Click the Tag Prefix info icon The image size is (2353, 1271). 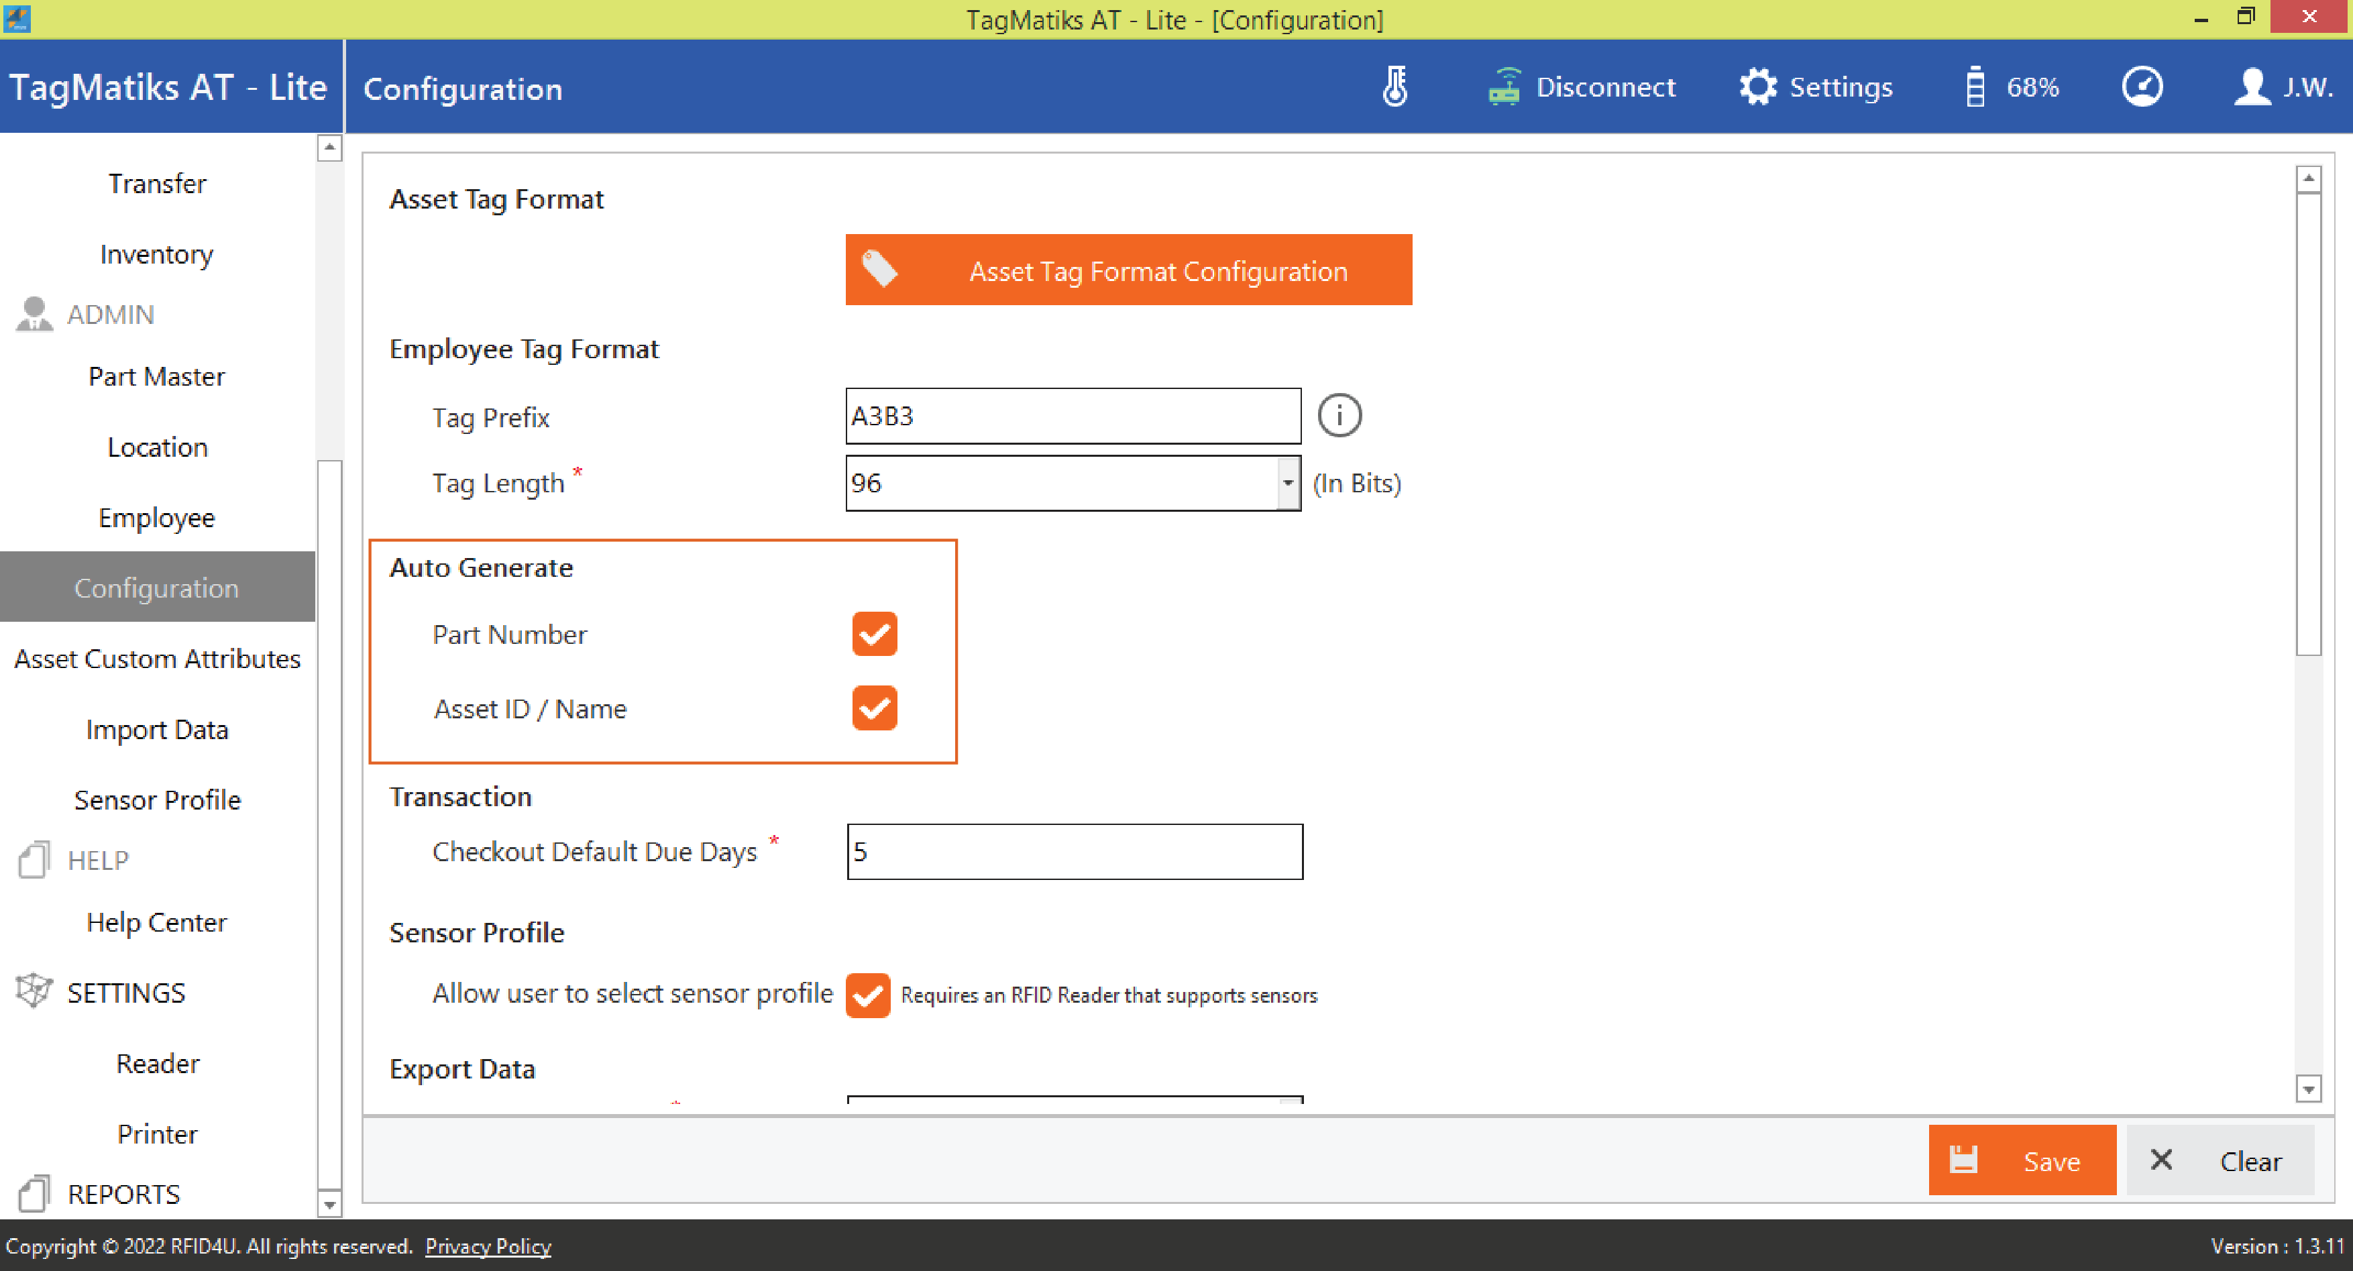coord(1339,417)
